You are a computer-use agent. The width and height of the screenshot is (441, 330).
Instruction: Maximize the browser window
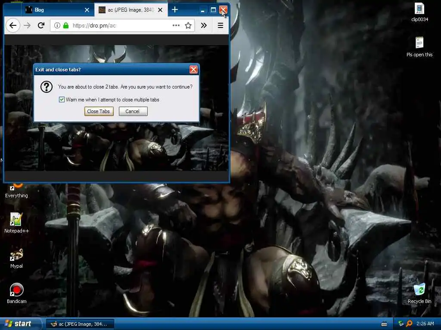point(214,10)
